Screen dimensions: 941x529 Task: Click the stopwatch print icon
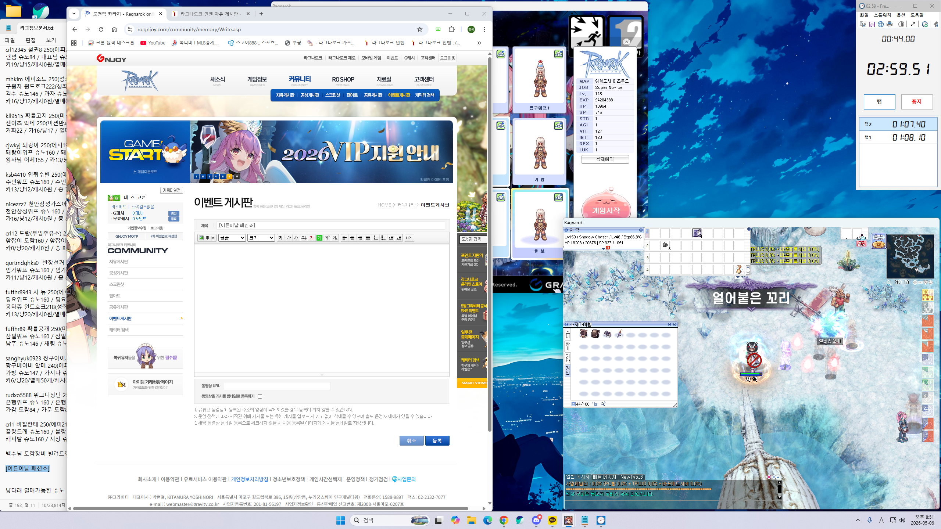point(890,24)
